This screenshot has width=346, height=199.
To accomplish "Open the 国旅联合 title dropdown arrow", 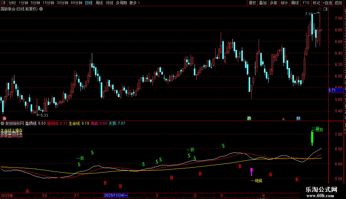I will pyautogui.click(x=41, y=9).
